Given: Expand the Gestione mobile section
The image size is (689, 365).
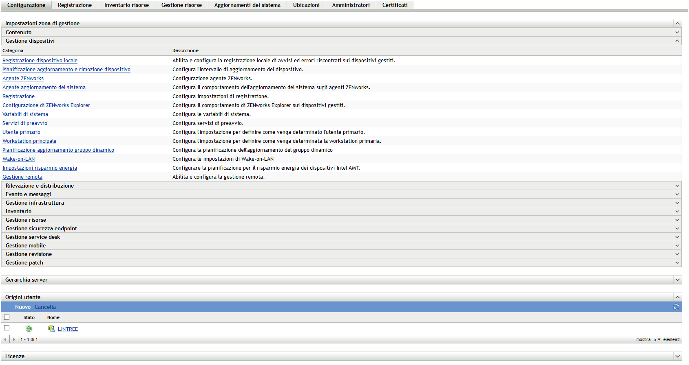Looking at the screenshot, I should click(x=677, y=246).
